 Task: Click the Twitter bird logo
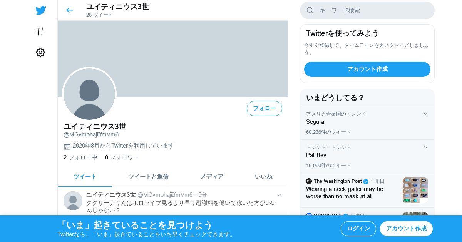coord(40,10)
